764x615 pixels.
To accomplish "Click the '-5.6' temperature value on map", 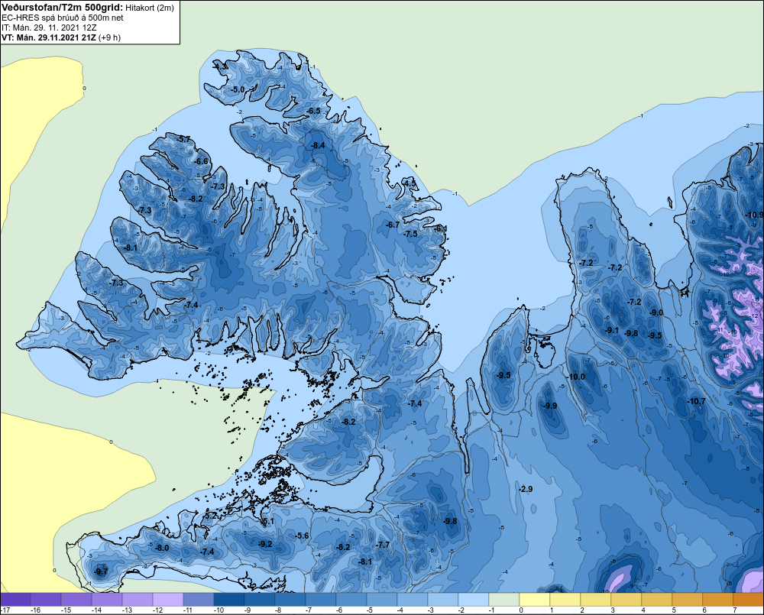I will (x=302, y=536).
